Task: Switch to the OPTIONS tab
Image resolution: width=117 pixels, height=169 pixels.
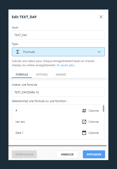Action: pyautogui.click(x=42, y=74)
